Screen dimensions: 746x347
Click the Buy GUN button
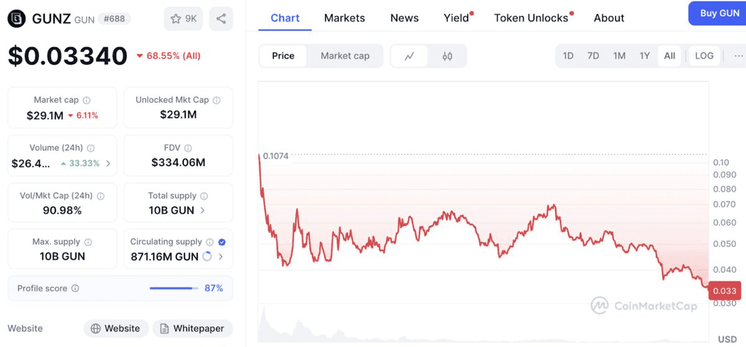(719, 13)
